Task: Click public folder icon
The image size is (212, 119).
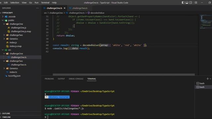Action: [6, 20]
